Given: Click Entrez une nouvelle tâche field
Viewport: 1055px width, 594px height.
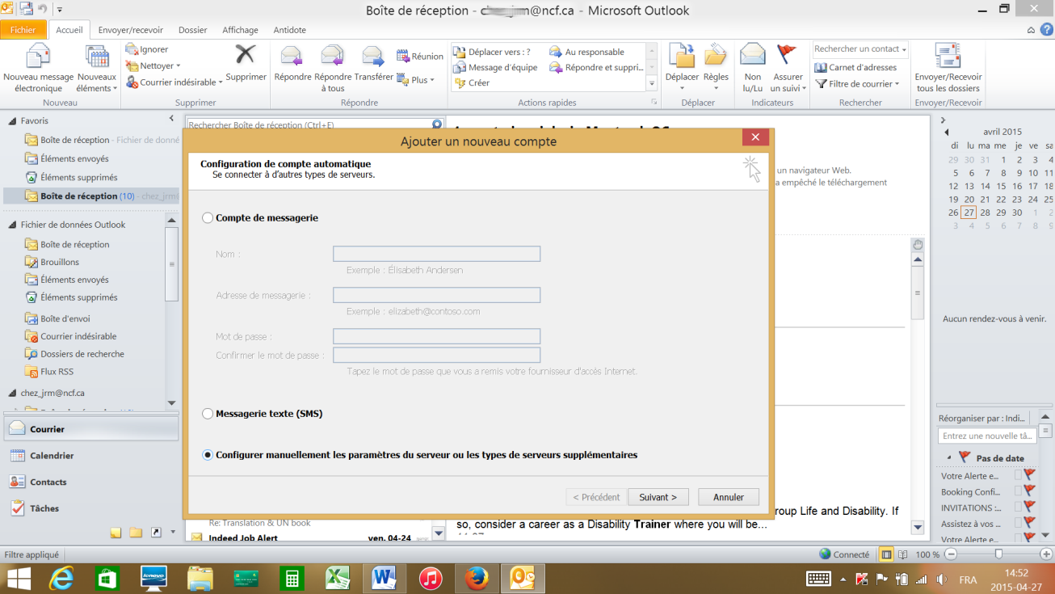Looking at the screenshot, I should pyautogui.click(x=987, y=436).
